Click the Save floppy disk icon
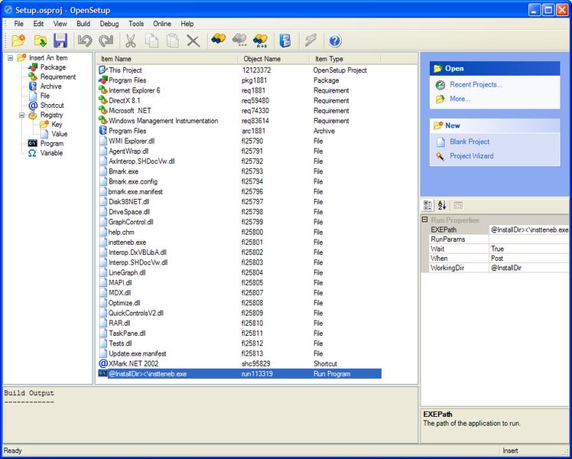Screen dimensions: 572x459 (x=60, y=41)
